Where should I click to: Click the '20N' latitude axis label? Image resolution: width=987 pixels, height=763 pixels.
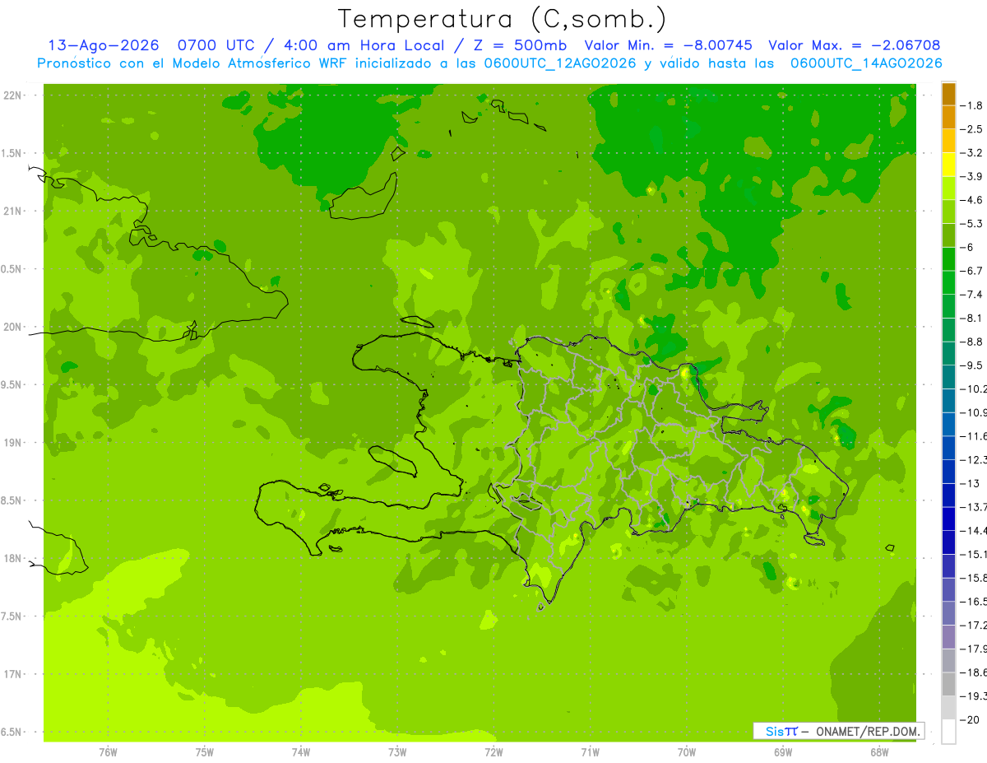[14, 327]
